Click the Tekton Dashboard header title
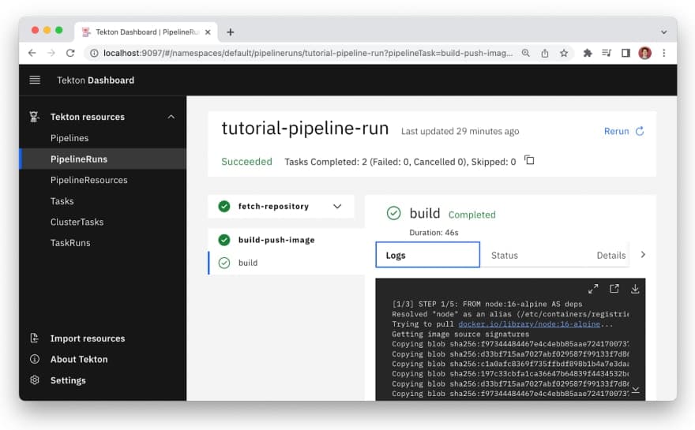This screenshot has width=695, height=430. [96, 80]
